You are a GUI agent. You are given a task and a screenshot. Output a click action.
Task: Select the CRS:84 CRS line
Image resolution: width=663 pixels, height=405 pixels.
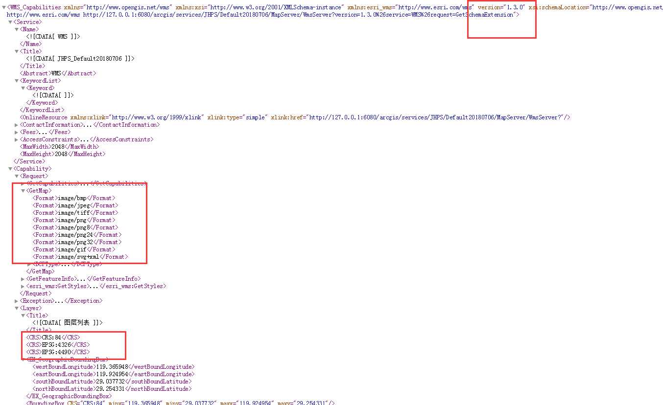(53, 337)
